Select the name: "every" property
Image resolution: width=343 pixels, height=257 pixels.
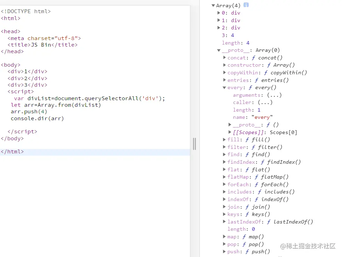point(253,117)
